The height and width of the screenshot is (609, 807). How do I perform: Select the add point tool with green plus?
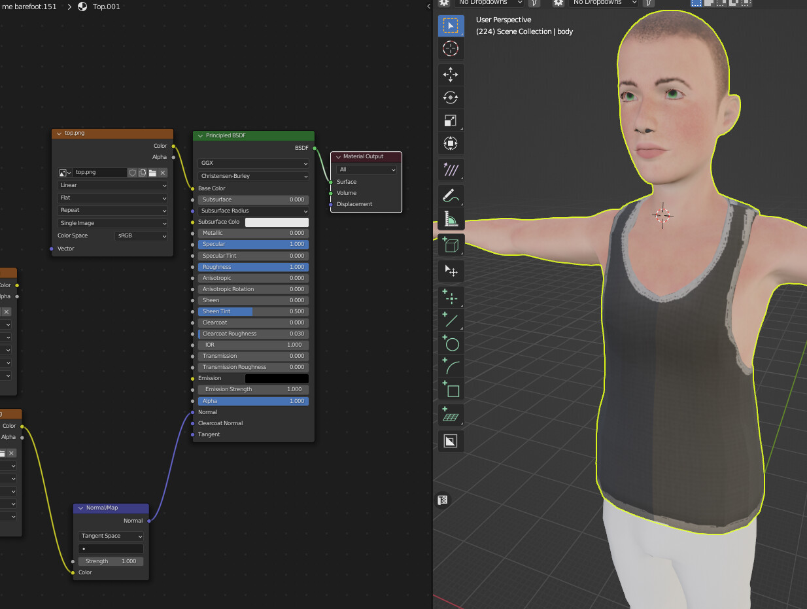[451, 298]
